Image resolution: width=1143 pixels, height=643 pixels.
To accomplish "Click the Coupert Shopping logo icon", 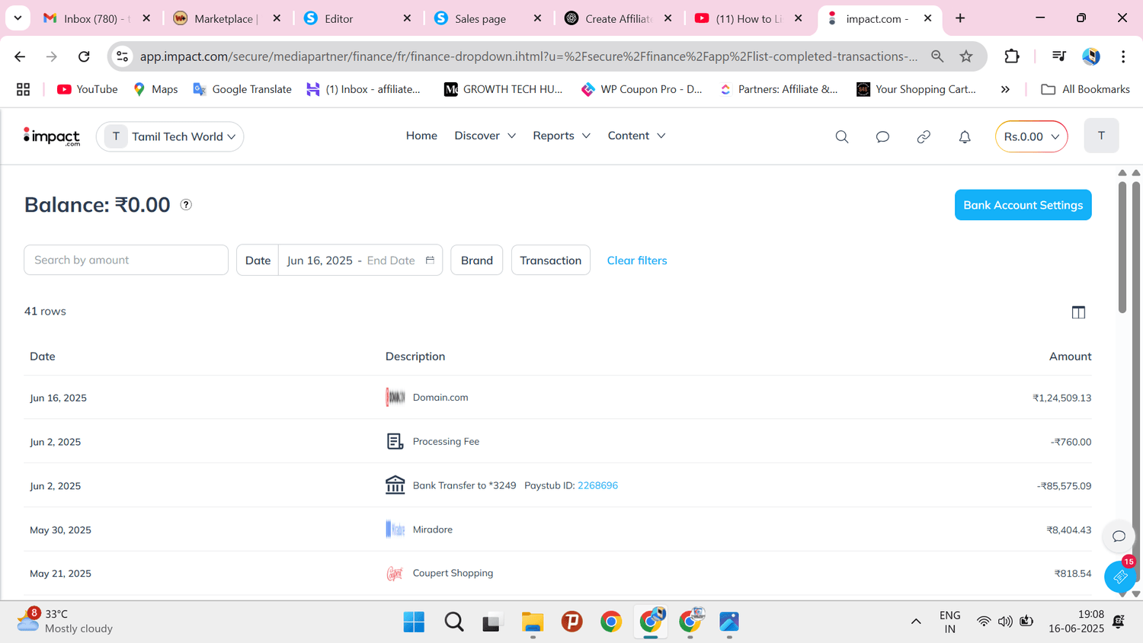I will coord(395,573).
